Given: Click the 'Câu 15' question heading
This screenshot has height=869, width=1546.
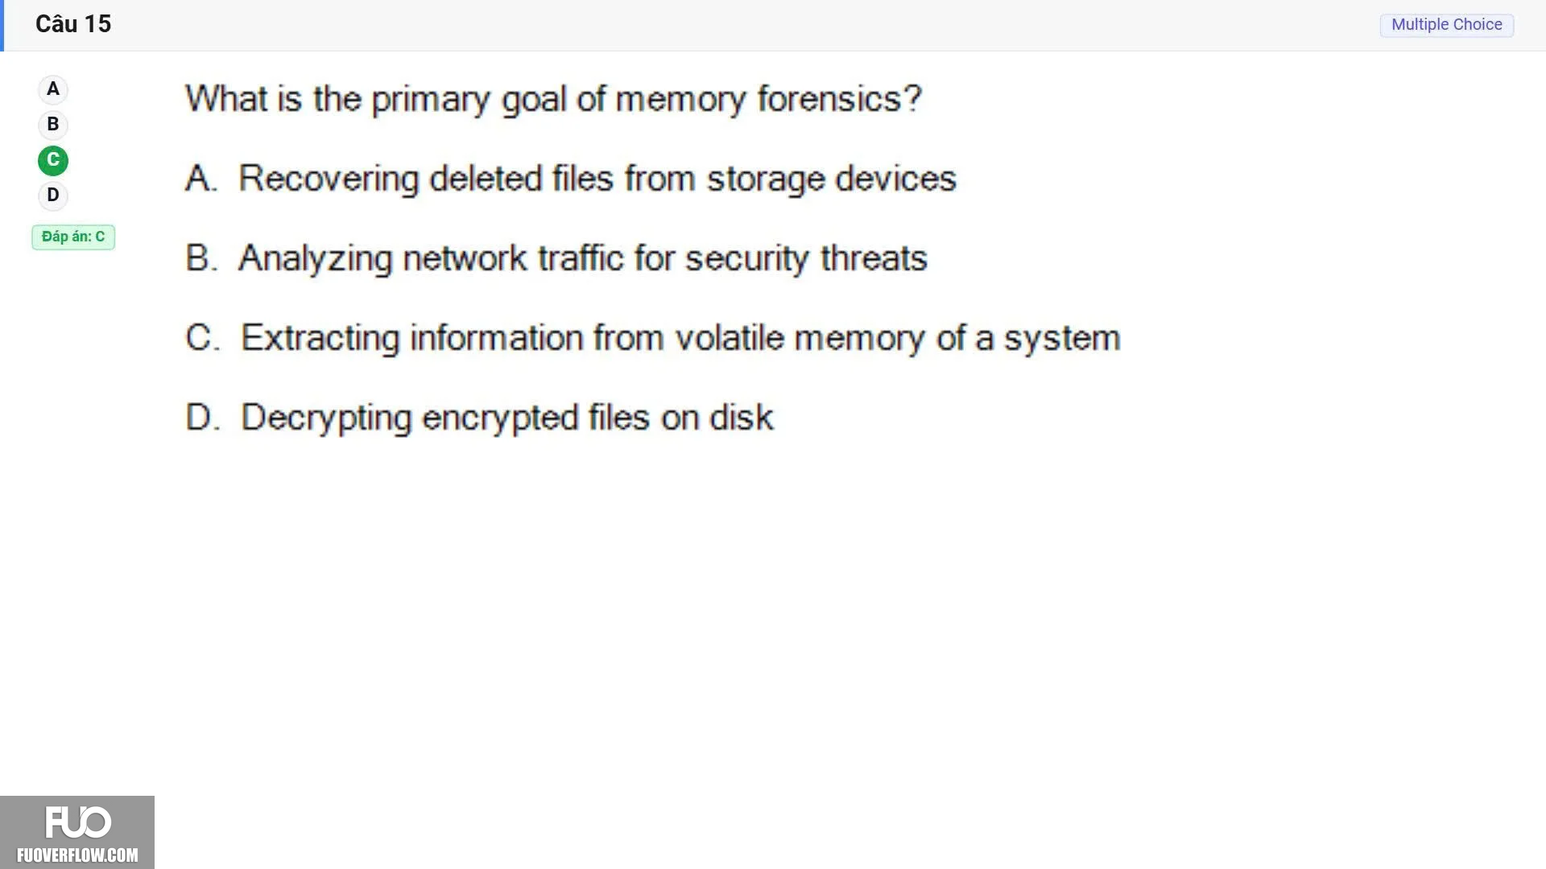Looking at the screenshot, I should [x=73, y=24].
